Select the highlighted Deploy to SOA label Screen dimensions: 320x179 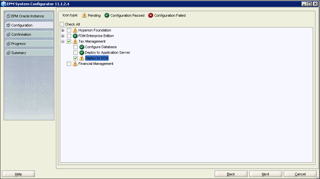[x=97, y=58]
